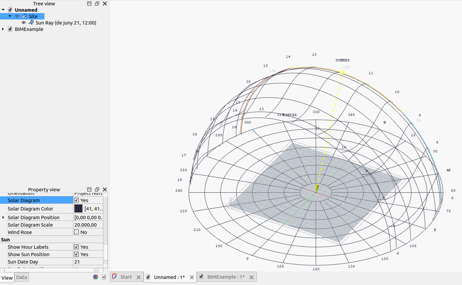This screenshot has width=462, height=285.
Task: Click the Site object icon in tree
Action: tap(25, 16)
